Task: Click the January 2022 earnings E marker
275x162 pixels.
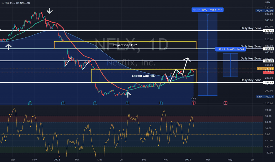Action: [x=63, y=103]
